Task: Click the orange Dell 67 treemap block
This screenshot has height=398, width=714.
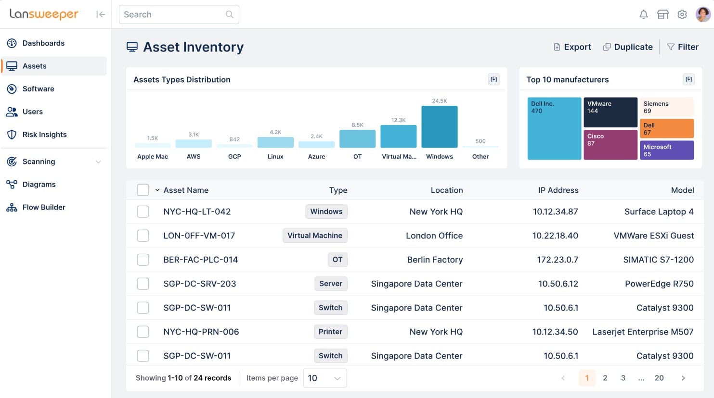Action: pos(667,129)
